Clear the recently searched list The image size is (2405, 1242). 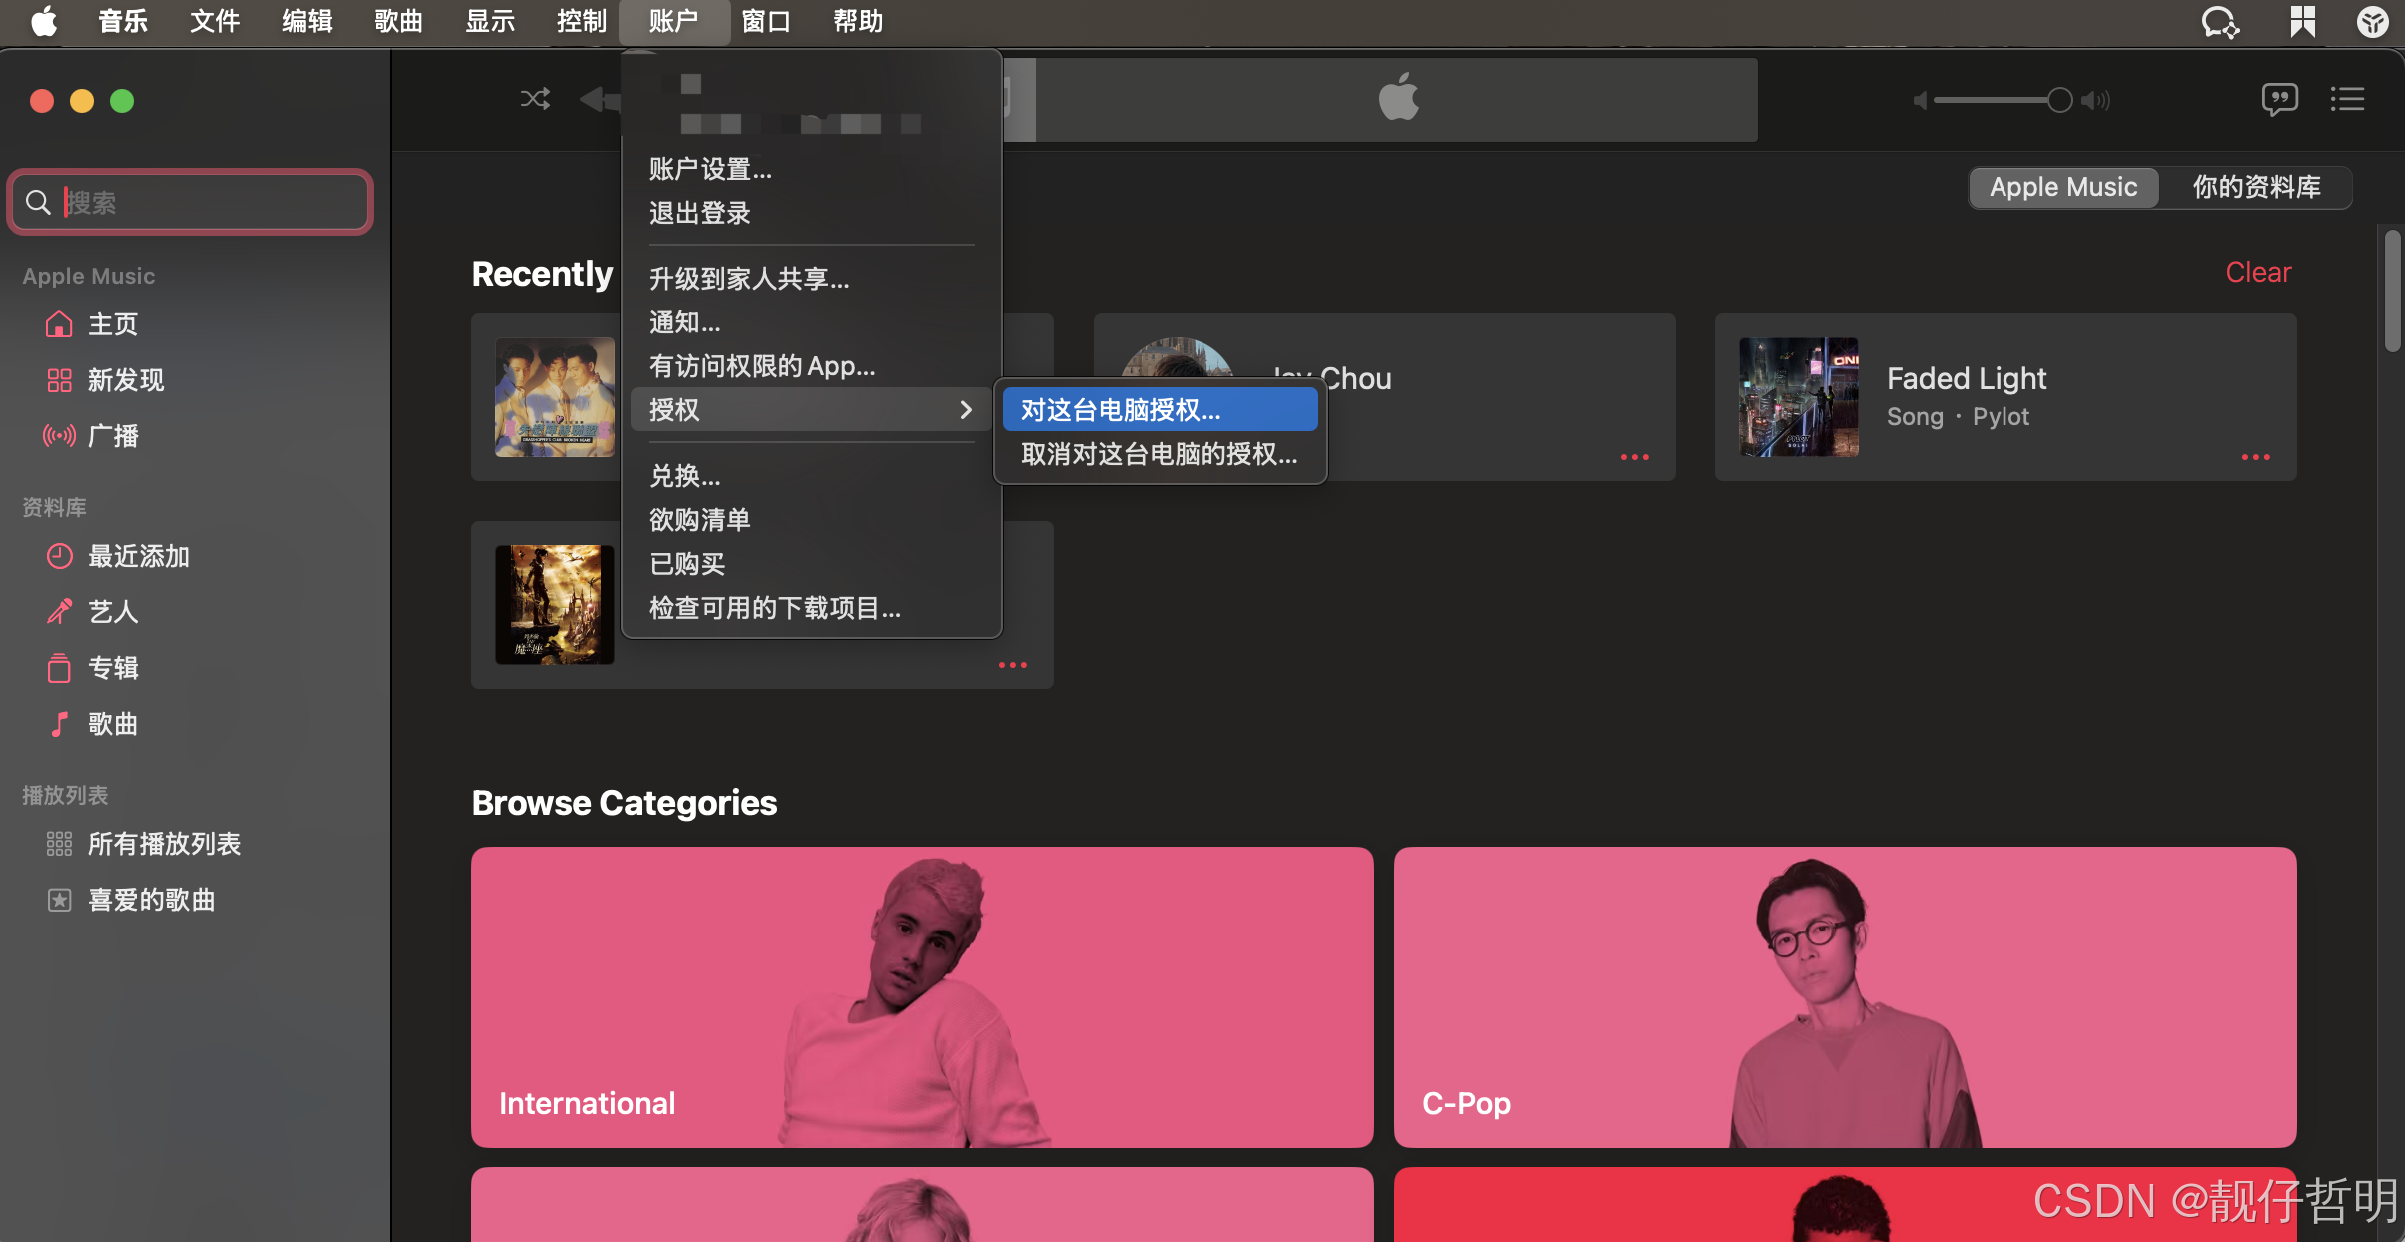click(x=2257, y=272)
